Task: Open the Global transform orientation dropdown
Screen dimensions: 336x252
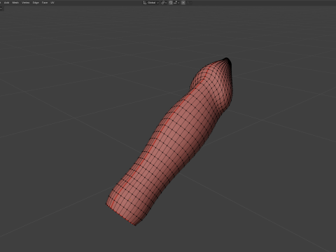Action: [x=151, y=3]
